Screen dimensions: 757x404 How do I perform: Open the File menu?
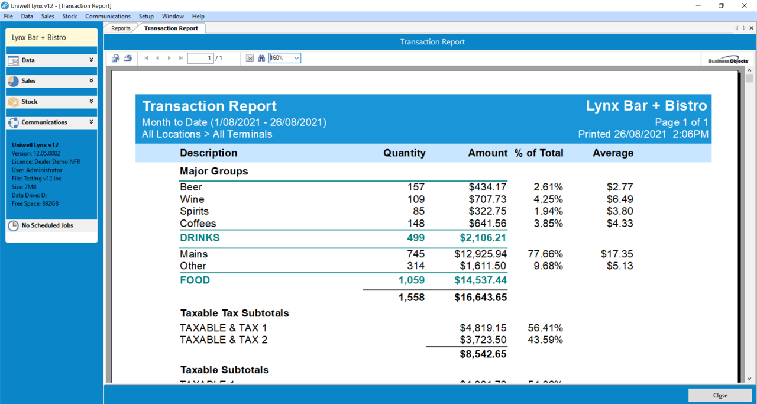(8, 17)
